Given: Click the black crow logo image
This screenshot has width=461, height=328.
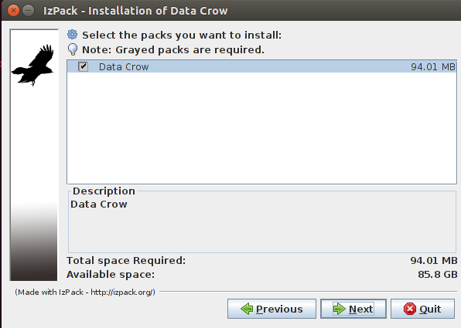Looking at the screenshot, I should pyautogui.click(x=32, y=65).
